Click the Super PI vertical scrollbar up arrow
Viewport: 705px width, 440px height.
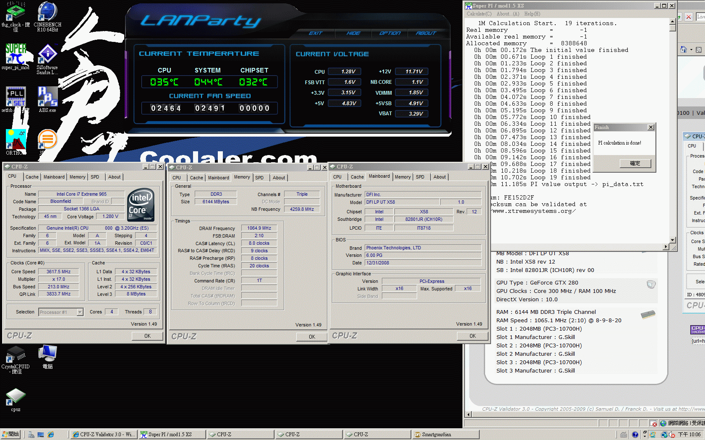[x=673, y=21]
